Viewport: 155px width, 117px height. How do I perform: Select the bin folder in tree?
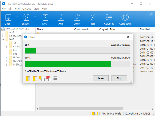(15, 50)
